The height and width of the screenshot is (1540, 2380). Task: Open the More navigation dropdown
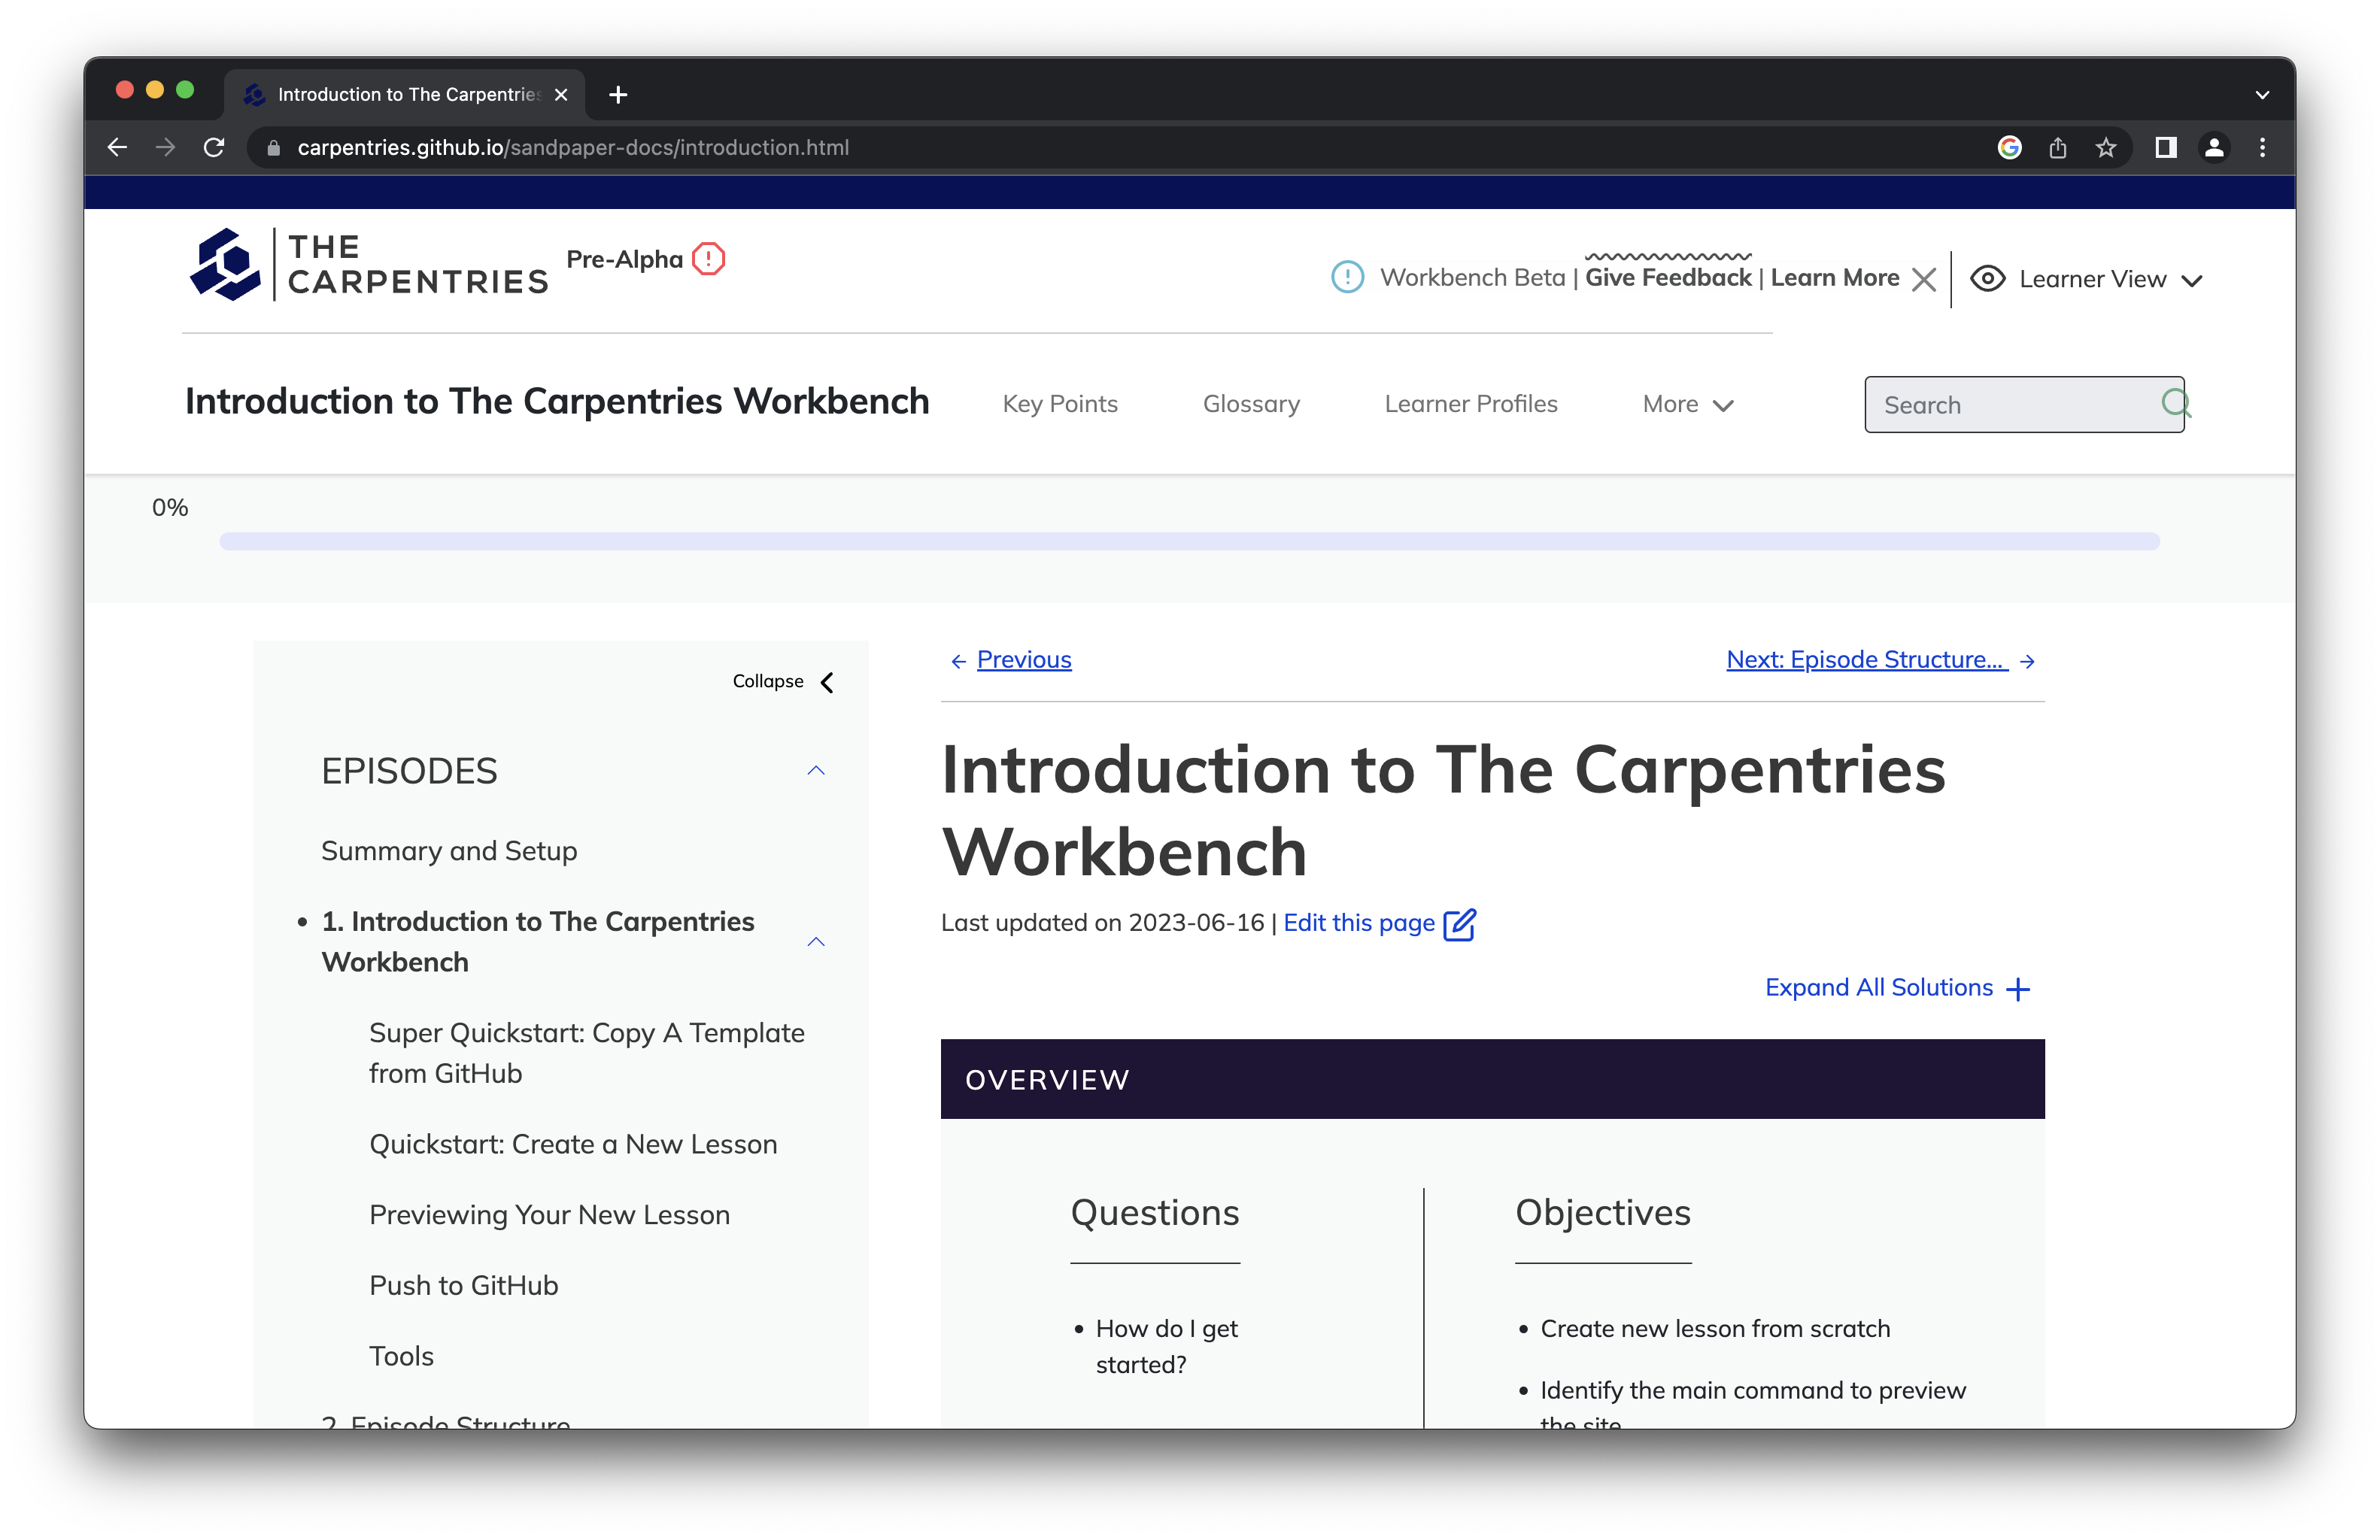1686,404
